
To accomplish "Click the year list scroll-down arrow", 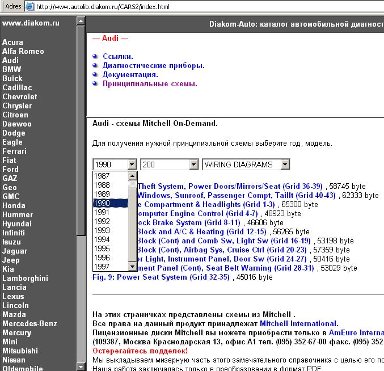I will tap(133, 267).
